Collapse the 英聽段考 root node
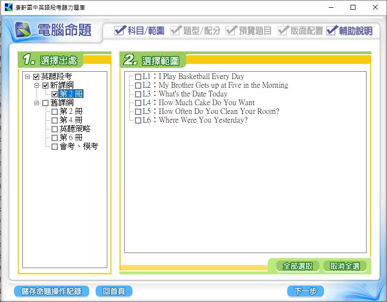The width and height of the screenshot is (387, 302). tap(28, 77)
